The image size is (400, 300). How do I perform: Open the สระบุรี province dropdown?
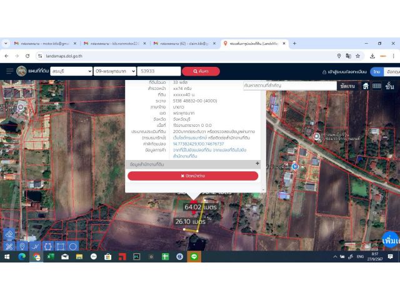coord(71,71)
